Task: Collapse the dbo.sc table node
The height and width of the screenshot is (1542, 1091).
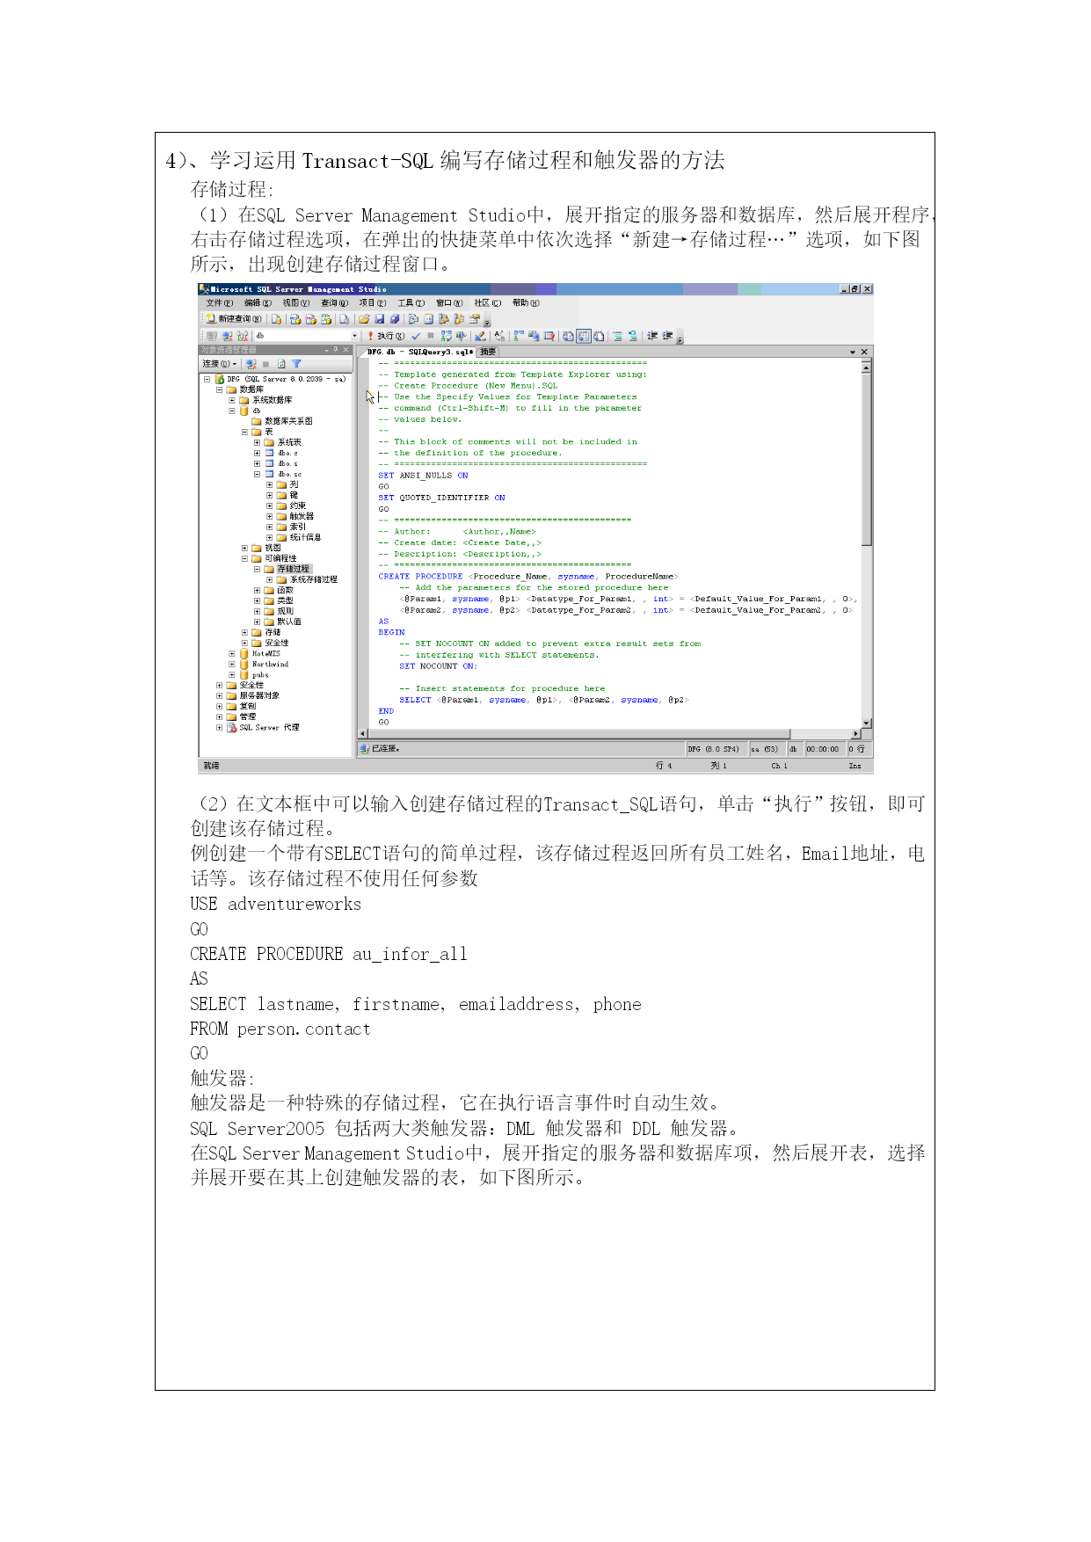Action: click(x=258, y=474)
